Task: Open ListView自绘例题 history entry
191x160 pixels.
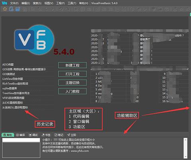Action: (13, 79)
